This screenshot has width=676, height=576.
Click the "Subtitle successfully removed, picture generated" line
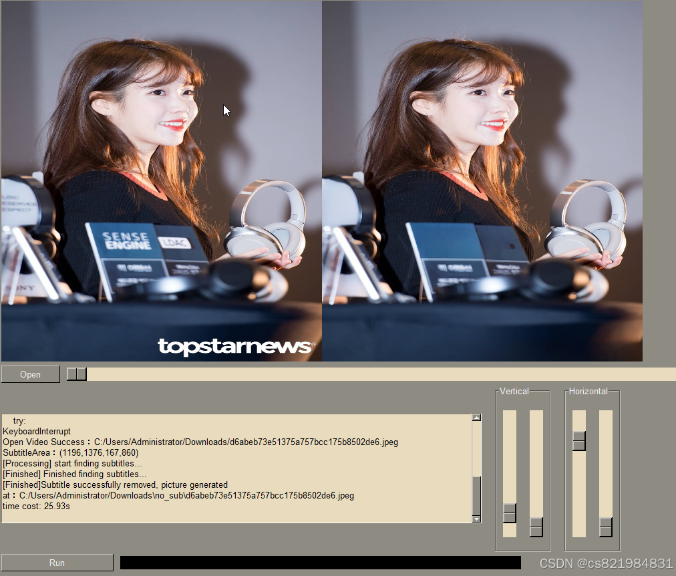coord(115,484)
